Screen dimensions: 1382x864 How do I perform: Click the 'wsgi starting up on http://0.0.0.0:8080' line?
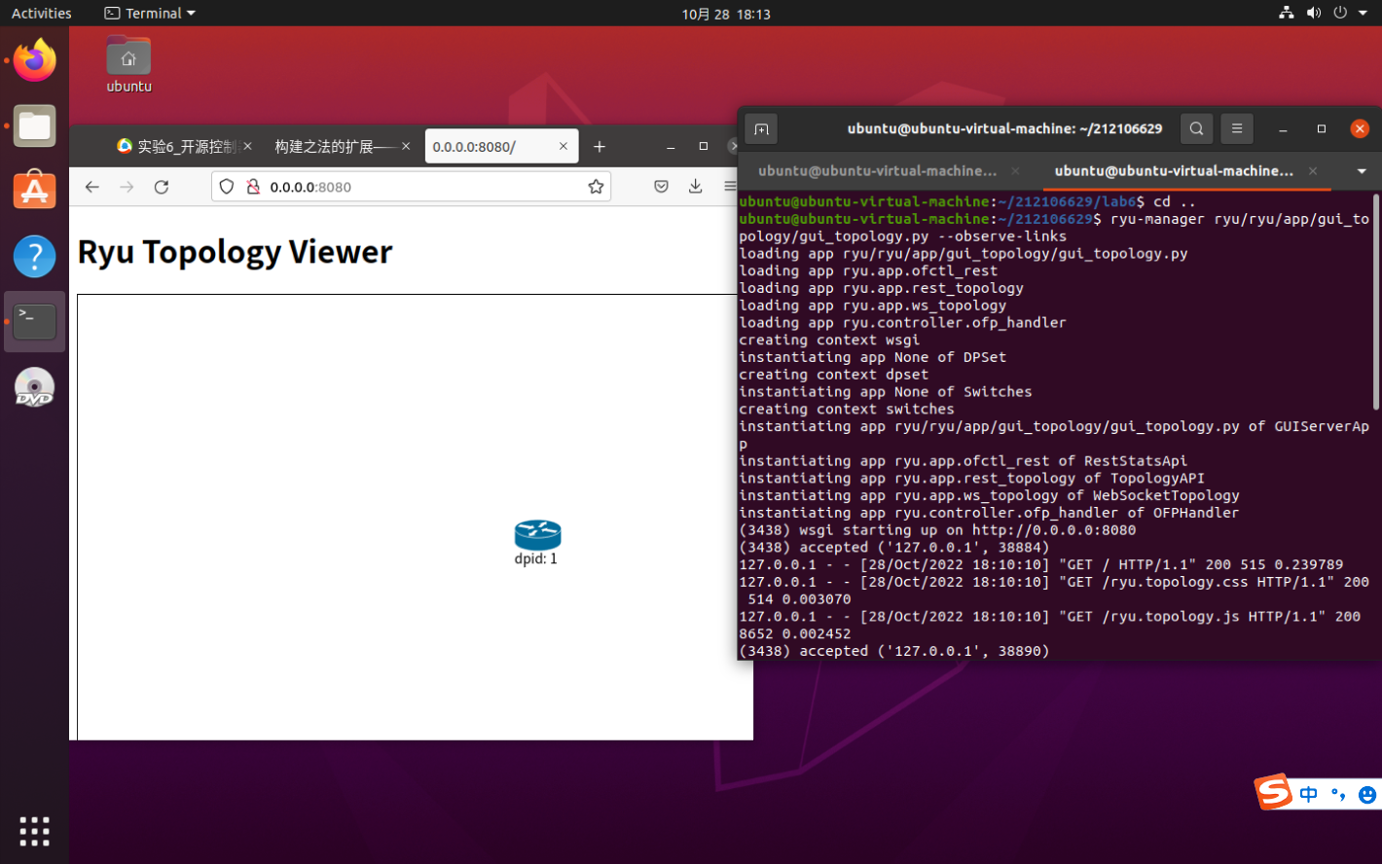pos(937,530)
